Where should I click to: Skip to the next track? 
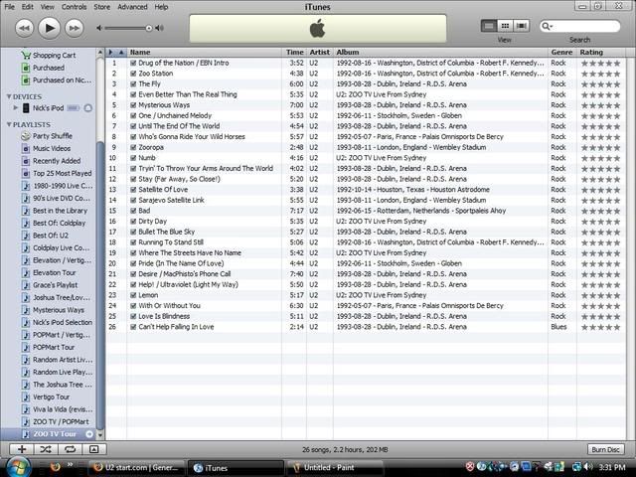point(75,28)
